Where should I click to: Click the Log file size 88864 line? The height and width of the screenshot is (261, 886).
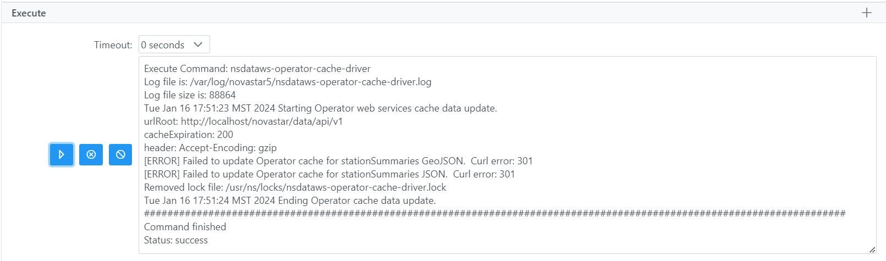point(190,95)
